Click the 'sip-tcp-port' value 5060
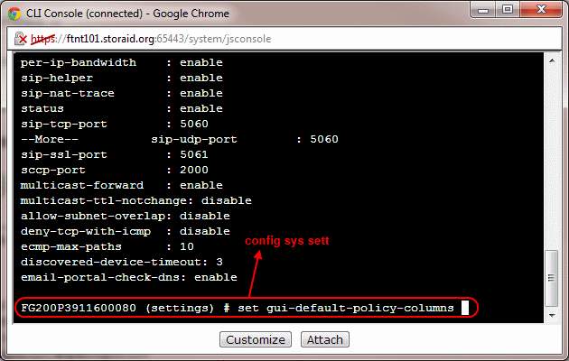 [x=194, y=124]
